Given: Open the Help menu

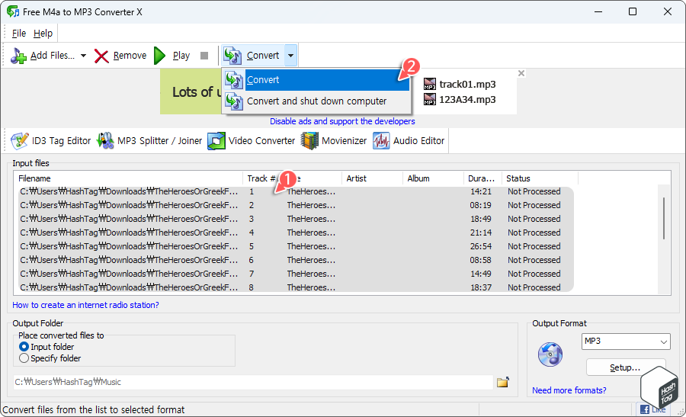Looking at the screenshot, I should click(43, 34).
